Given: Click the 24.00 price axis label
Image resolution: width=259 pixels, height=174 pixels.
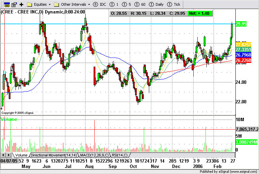Looking at the screenshot, I should pos(241,82).
